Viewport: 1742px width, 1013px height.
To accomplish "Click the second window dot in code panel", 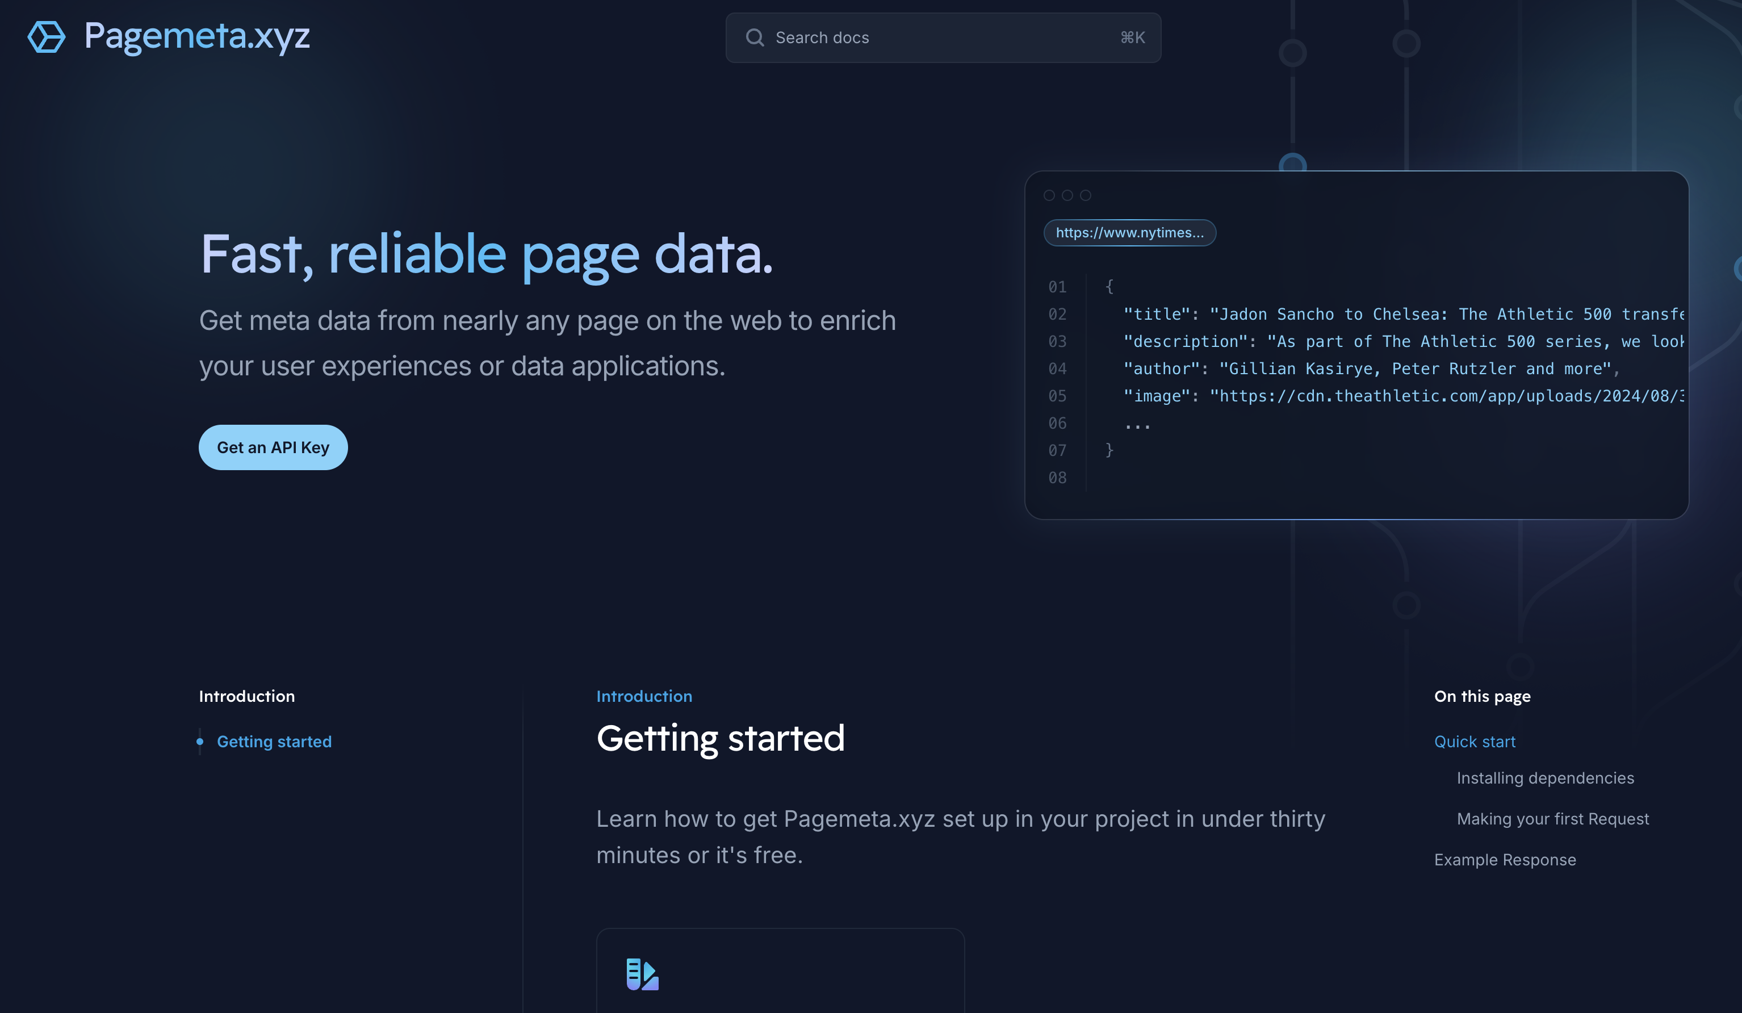I will tap(1067, 196).
